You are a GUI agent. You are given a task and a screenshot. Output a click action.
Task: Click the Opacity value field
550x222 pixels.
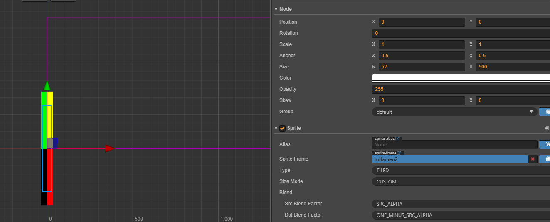461,89
